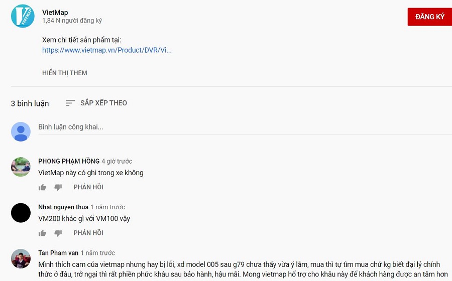The height and width of the screenshot is (281, 452).
Task: Like Nhat nguyen thua's comment
Action: pos(42,233)
